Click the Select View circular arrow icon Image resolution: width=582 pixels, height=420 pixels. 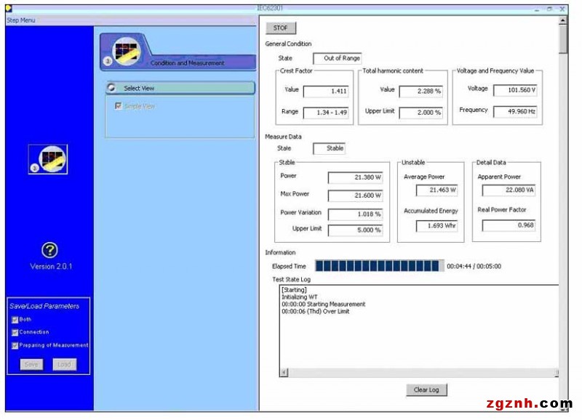pyautogui.click(x=111, y=88)
